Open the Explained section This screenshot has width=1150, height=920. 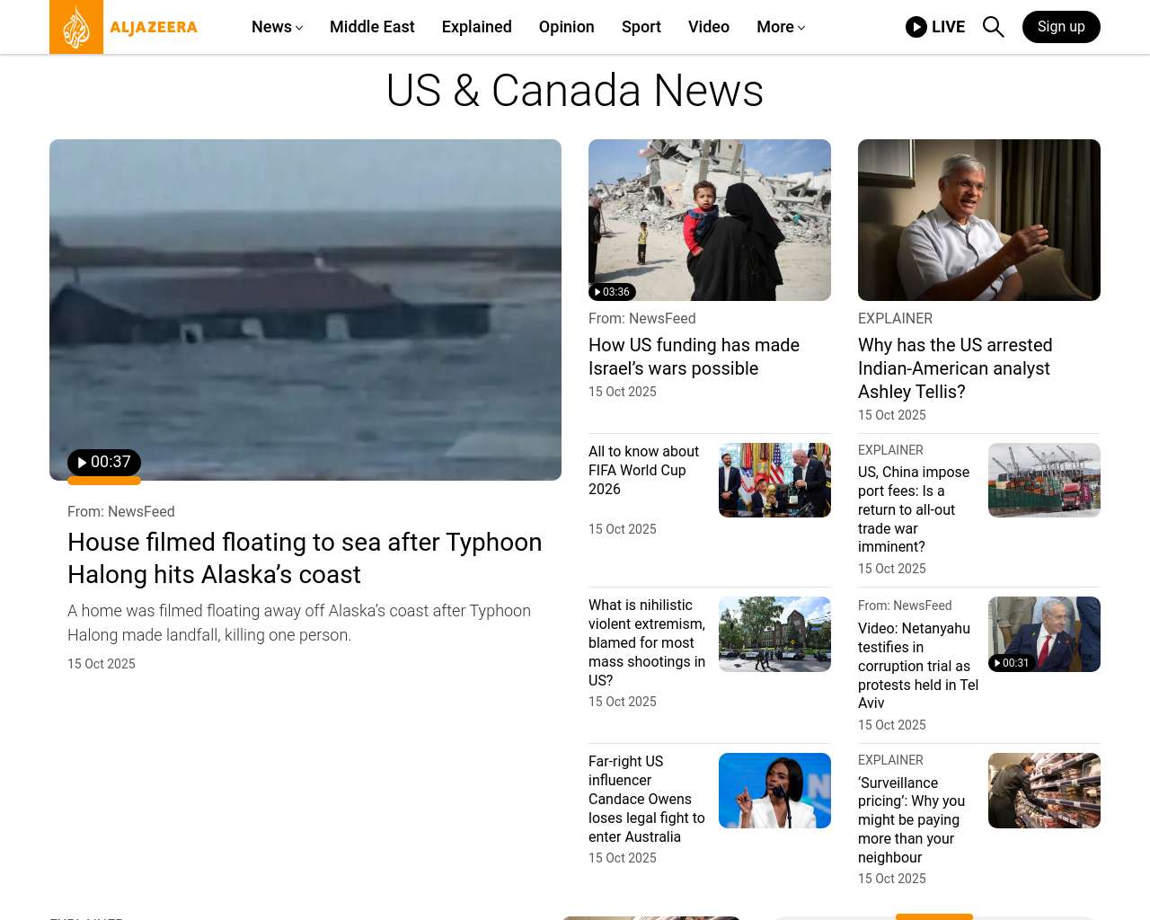point(477,27)
